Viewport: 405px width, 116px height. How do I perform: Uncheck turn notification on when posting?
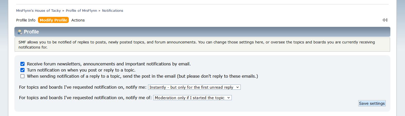23,70
